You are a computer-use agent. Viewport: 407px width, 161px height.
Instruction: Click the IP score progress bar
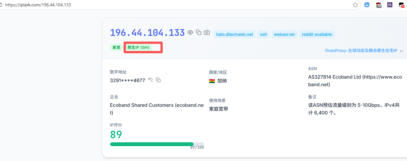click(157, 144)
